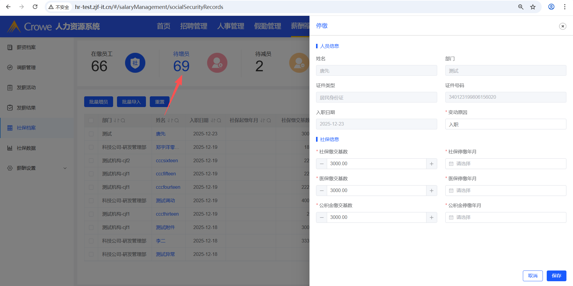Open 薪资档案 in sidebar

point(26,47)
